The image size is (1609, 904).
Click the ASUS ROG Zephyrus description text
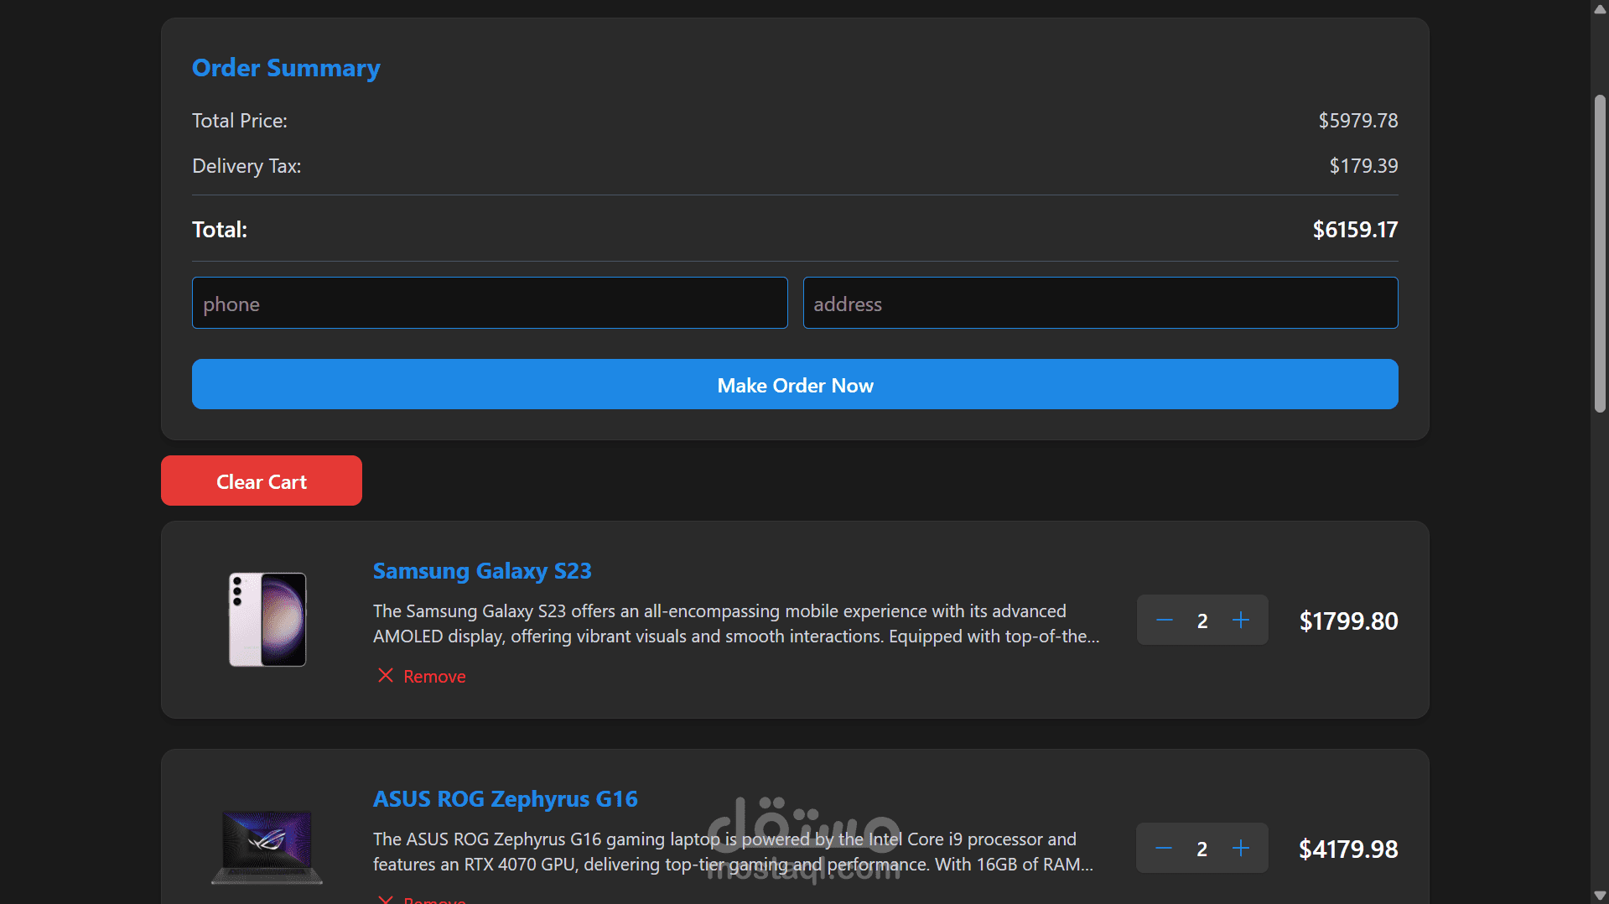733,852
